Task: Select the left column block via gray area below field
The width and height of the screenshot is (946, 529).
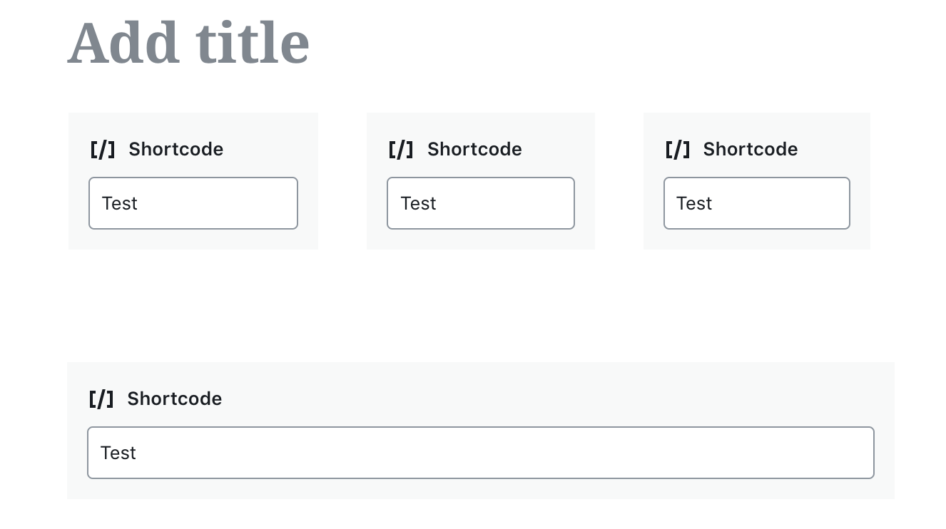Action: 193,240
